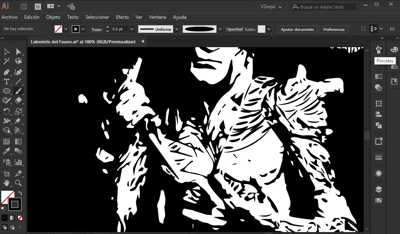Select the Laberinto del Fauno.ai tab
This screenshot has height=234, width=400.
pyautogui.click(x=83, y=41)
